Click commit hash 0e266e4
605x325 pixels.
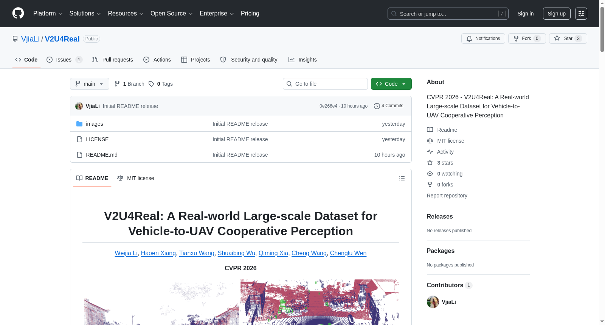(328, 106)
